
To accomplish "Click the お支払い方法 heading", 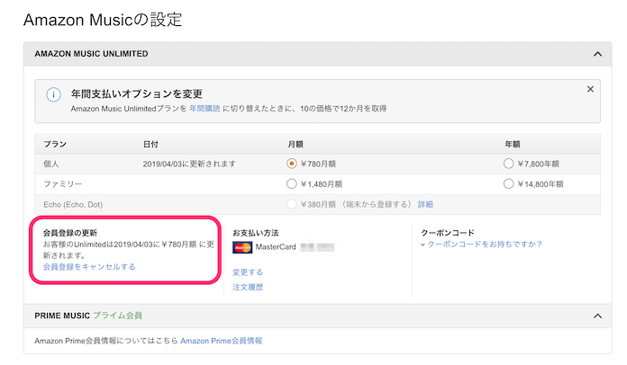I will [x=256, y=233].
